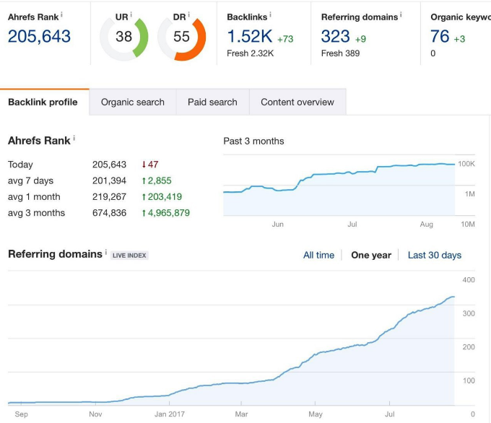491x423 pixels.
Task: Click avg 3 months value 674,836
Action: tap(109, 213)
